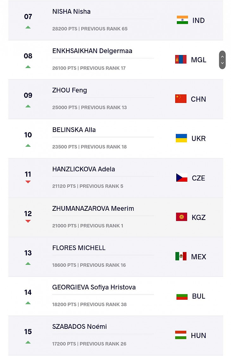The width and height of the screenshot is (231, 356).
Task: Click the Mexico flag icon
Action: 181,256
